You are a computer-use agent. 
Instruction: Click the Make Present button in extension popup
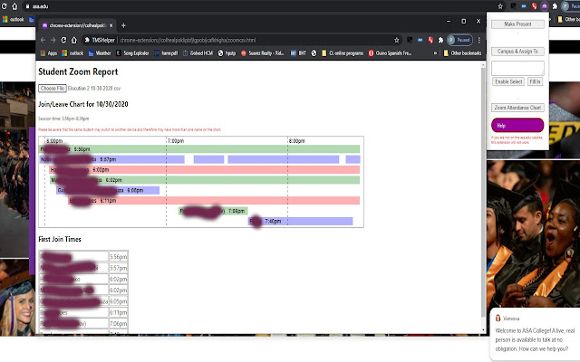517,24
